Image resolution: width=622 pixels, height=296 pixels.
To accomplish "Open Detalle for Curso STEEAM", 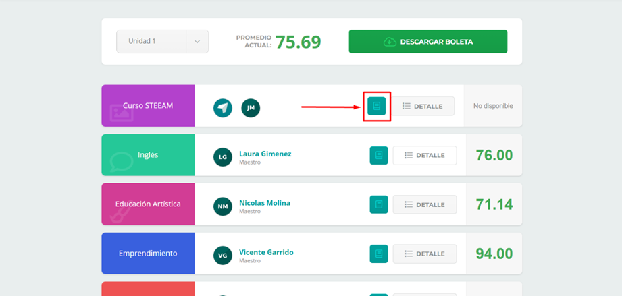I will point(423,106).
